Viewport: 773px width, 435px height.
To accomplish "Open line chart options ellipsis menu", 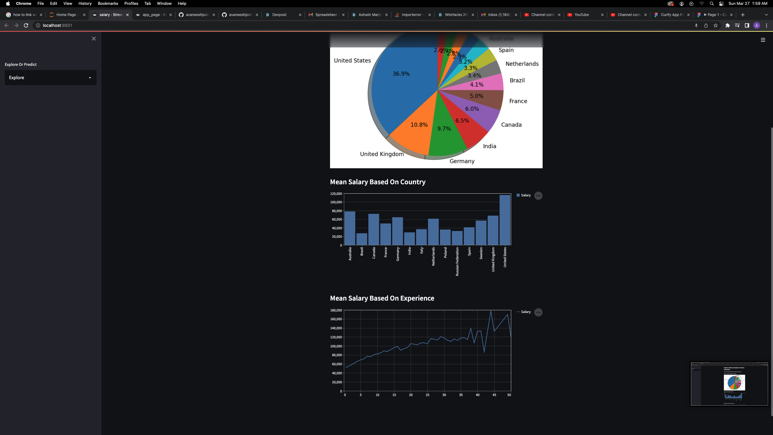I will click(x=538, y=312).
